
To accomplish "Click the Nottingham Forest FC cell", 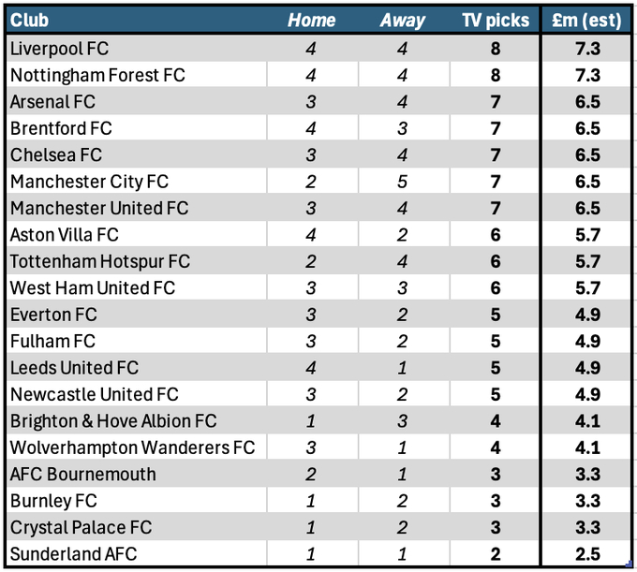I will [137, 75].
